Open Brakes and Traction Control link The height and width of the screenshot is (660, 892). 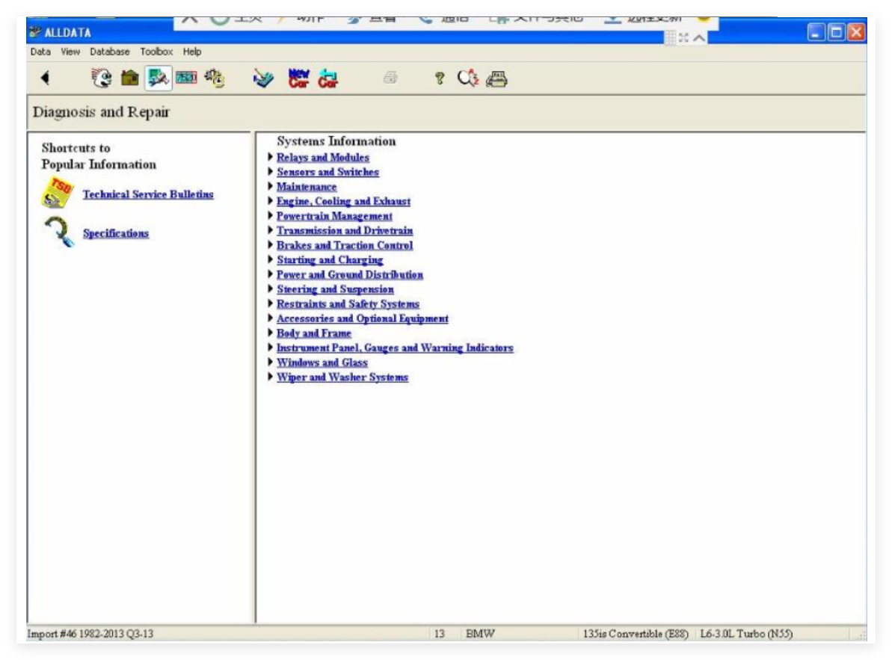click(345, 245)
